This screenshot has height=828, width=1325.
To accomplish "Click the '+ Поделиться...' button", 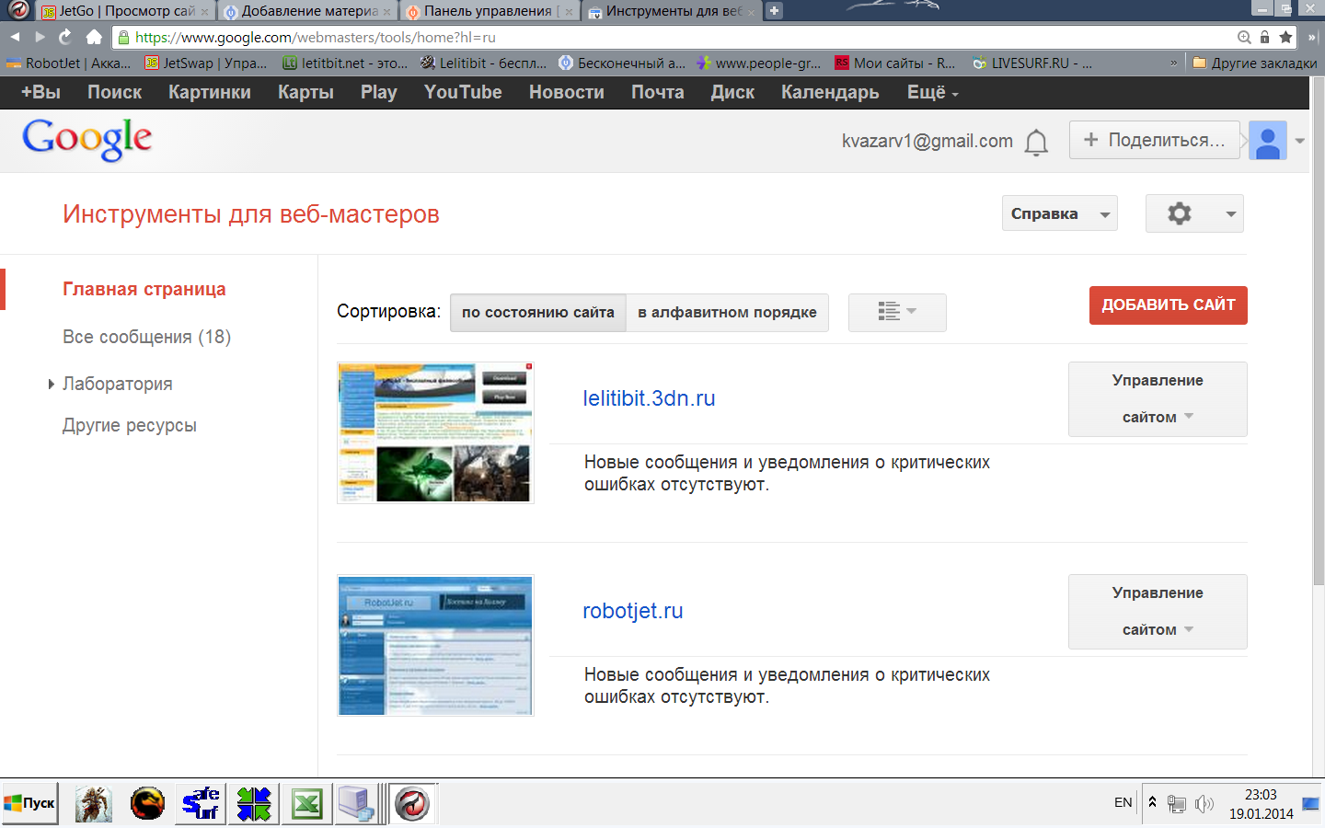I will tap(1154, 141).
